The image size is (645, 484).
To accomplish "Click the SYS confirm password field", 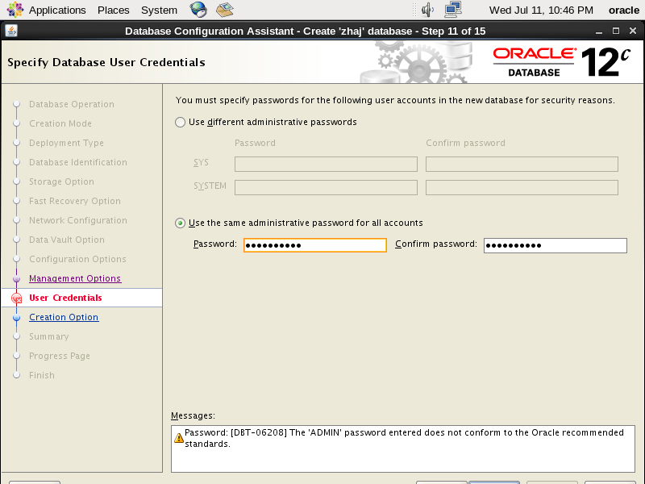I will [522, 165].
